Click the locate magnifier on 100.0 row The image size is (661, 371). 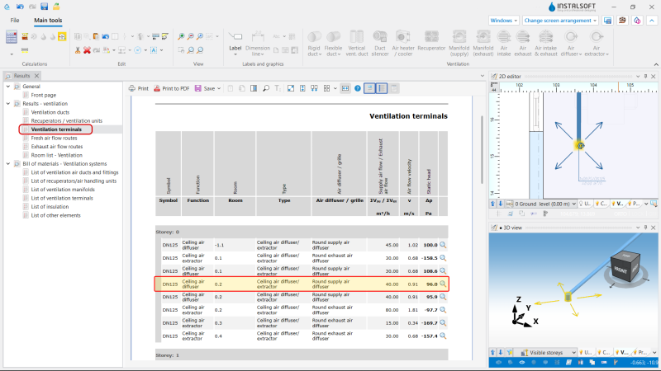pyautogui.click(x=443, y=245)
